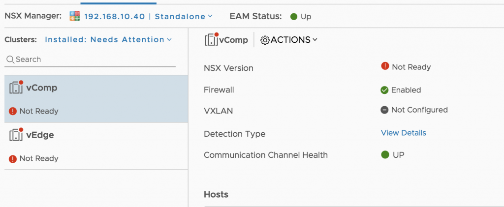Click the red Not Ready icon under vEdge
Viewport: 504px width, 207px height.
[12, 158]
